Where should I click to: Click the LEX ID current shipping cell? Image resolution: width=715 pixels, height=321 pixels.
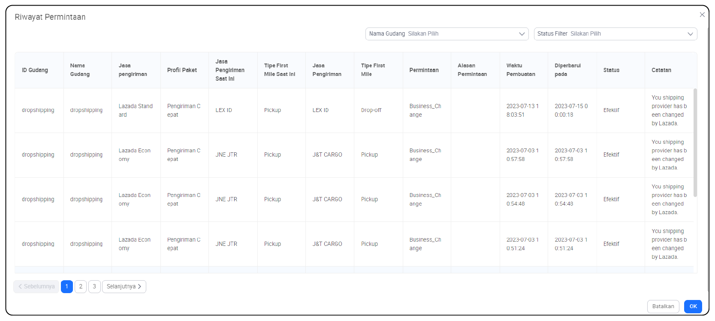[x=224, y=110]
